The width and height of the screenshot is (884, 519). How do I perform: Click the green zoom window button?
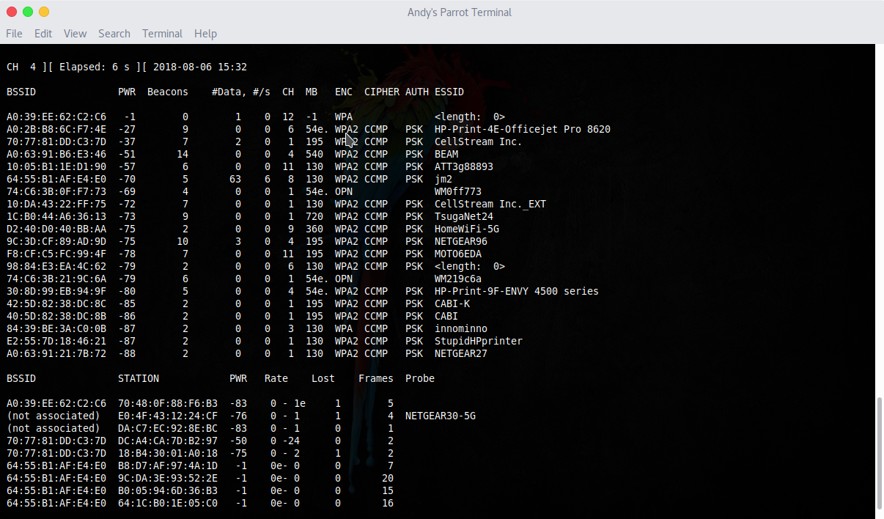(x=28, y=12)
